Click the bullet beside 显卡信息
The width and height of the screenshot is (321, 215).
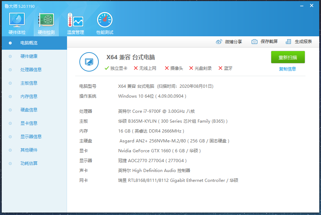tap(10, 123)
